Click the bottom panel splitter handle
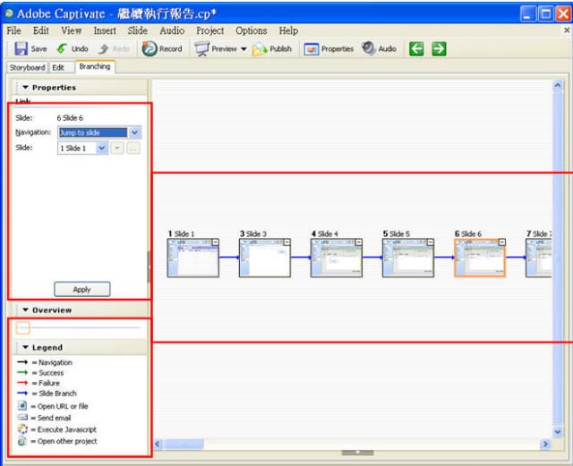The image size is (573, 466). [x=357, y=453]
